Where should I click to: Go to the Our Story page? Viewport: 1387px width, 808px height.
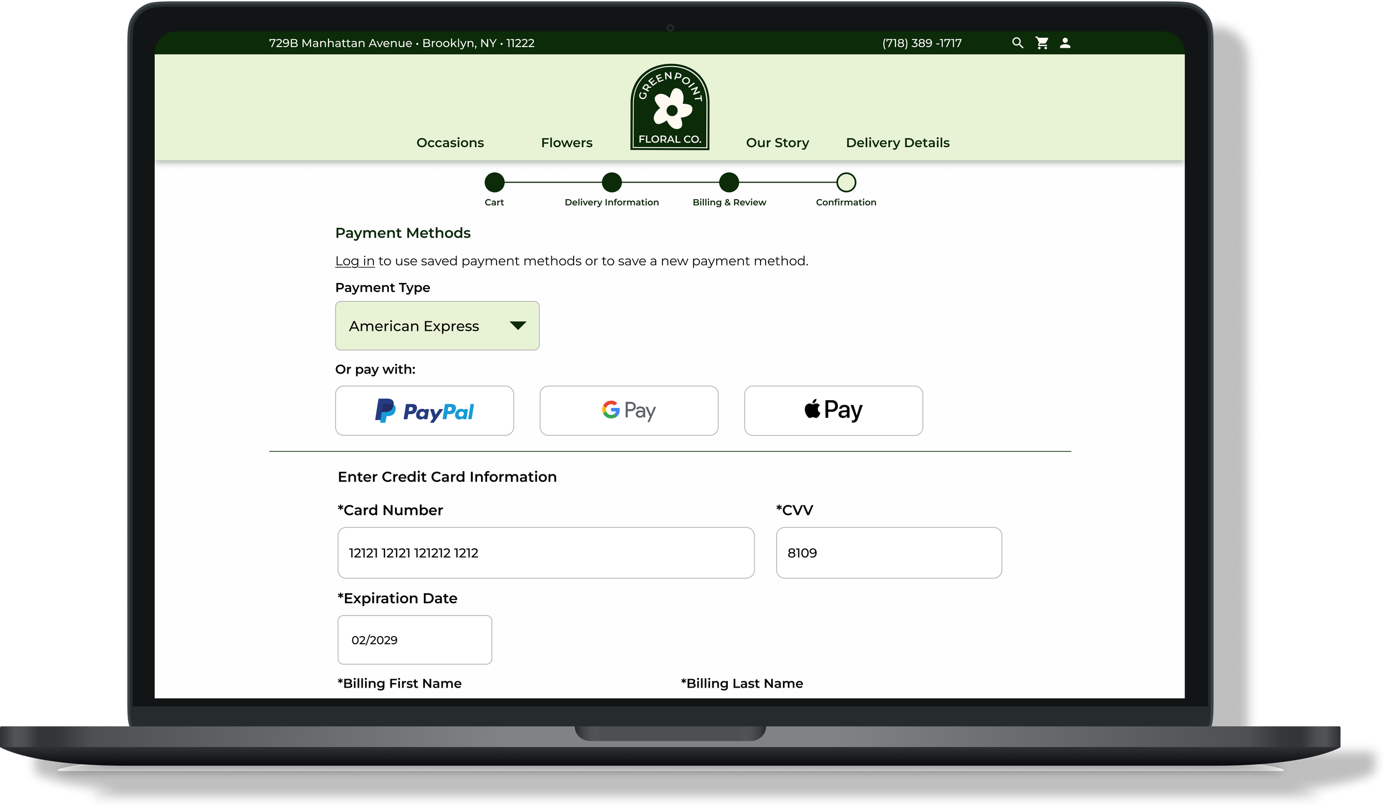click(777, 143)
